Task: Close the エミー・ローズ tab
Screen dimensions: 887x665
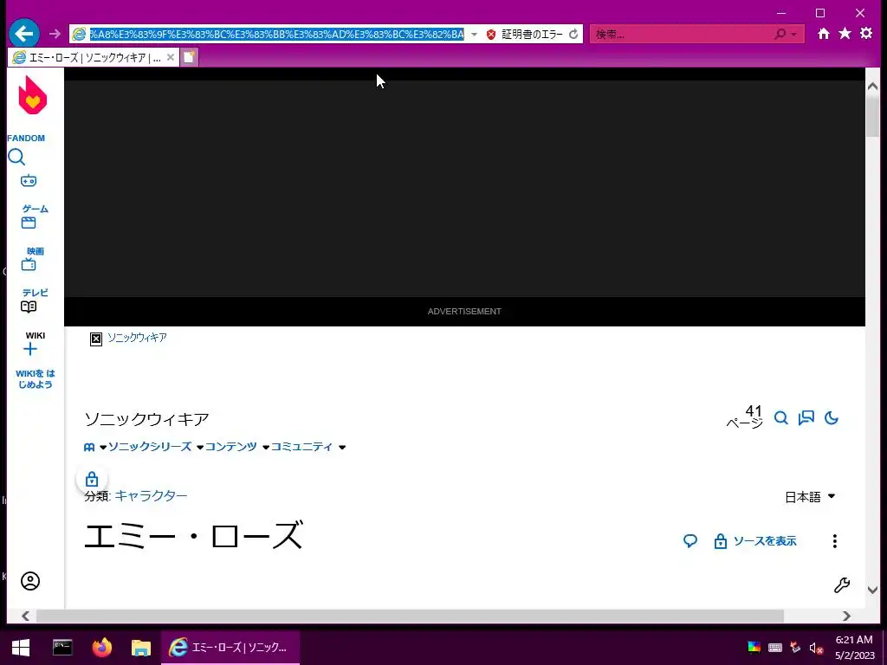Action: pyautogui.click(x=171, y=57)
